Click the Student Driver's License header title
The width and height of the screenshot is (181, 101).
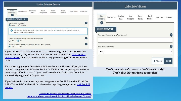(x=135, y=6)
